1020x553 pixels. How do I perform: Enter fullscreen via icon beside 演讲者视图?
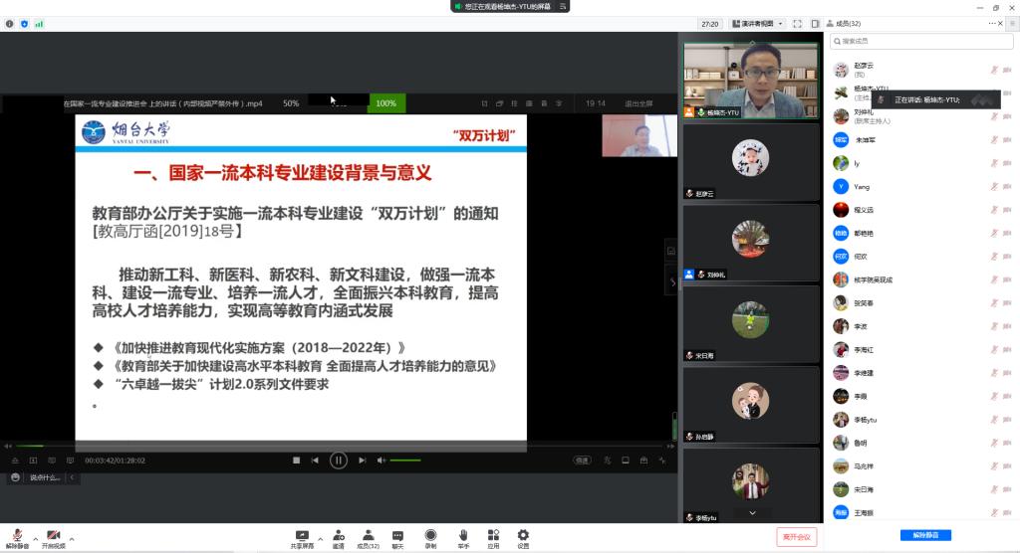(799, 23)
